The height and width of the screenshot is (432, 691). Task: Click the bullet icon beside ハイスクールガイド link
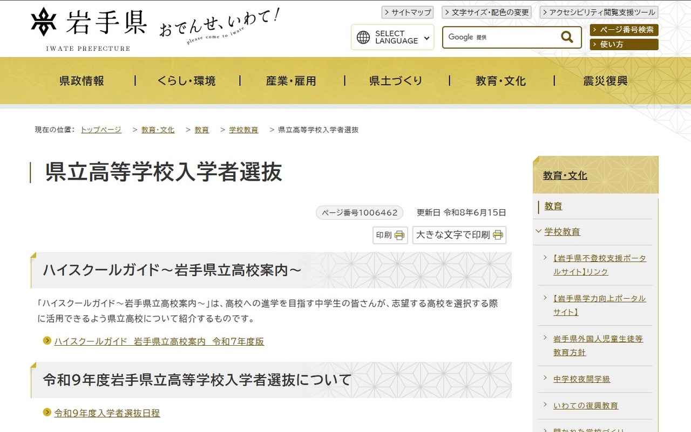point(47,341)
